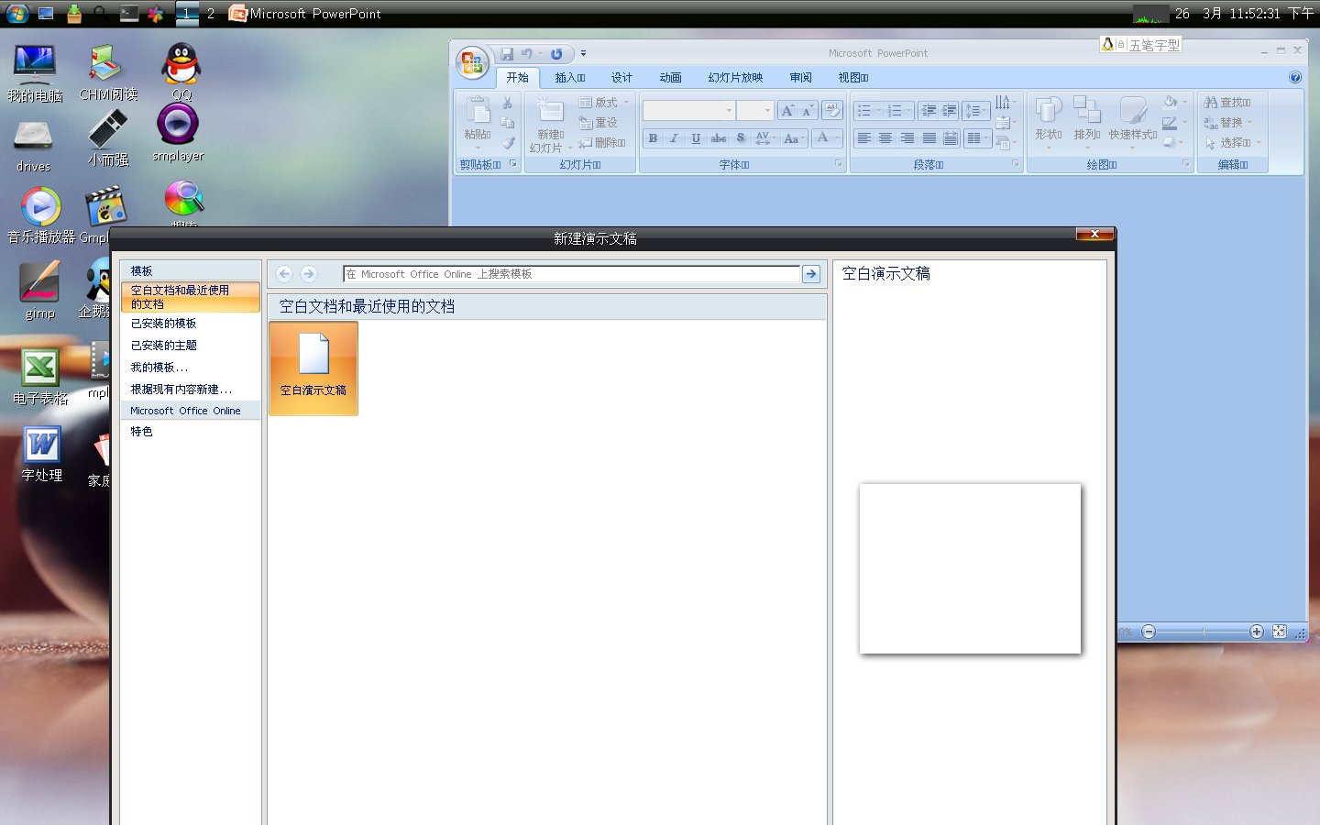Adjust the PowerPoint zoom slider
This screenshot has height=825, width=1320.
(x=1203, y=632)
